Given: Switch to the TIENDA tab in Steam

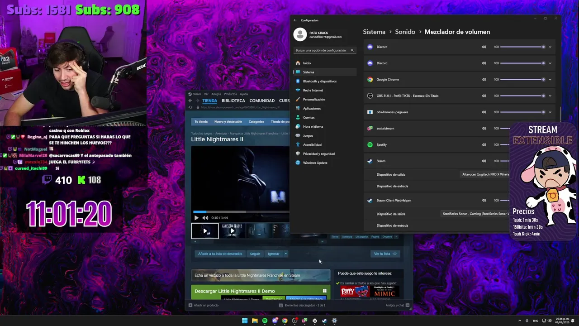Looking at the screenshot, I should coord(209,101).
